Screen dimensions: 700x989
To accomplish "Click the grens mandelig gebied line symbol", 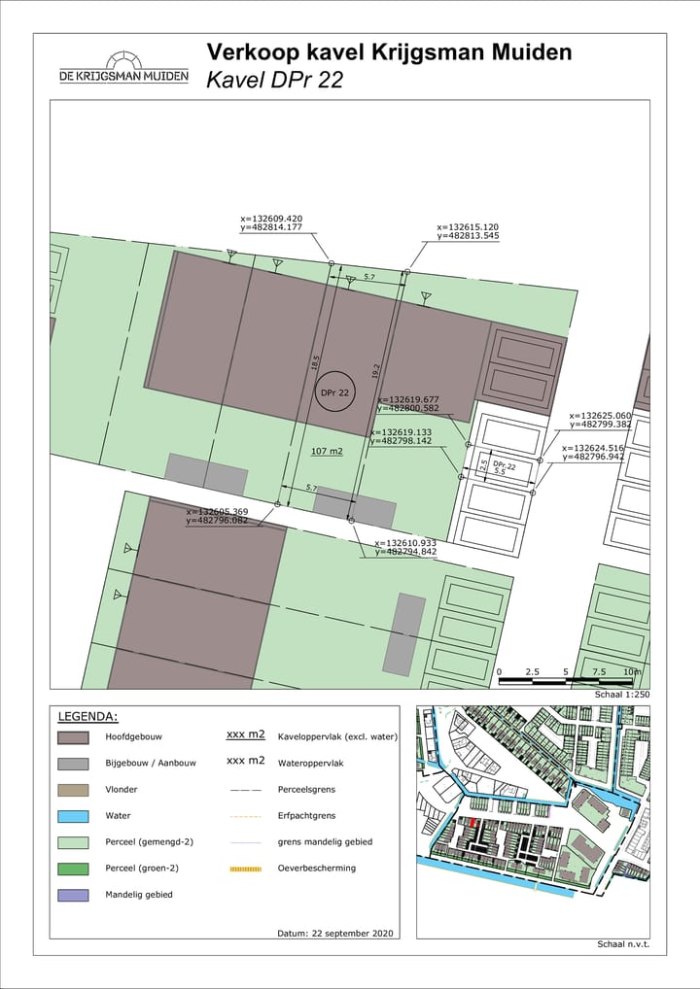I will coord(245,842).
